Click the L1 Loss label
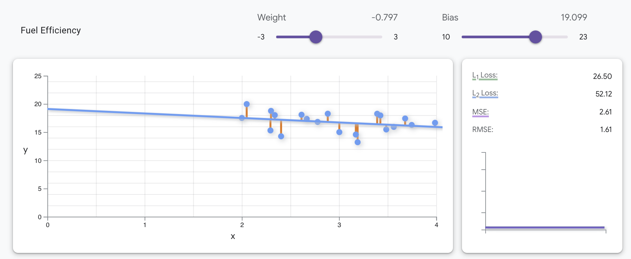The width and height of the screenshot is (631, 259). coord(485,75)
